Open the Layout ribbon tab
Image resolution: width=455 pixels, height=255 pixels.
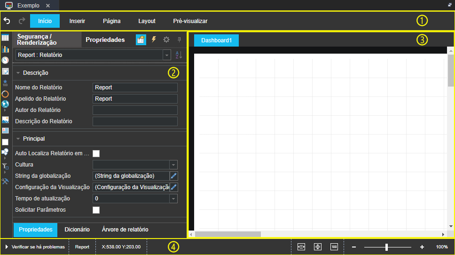point(147,21)
